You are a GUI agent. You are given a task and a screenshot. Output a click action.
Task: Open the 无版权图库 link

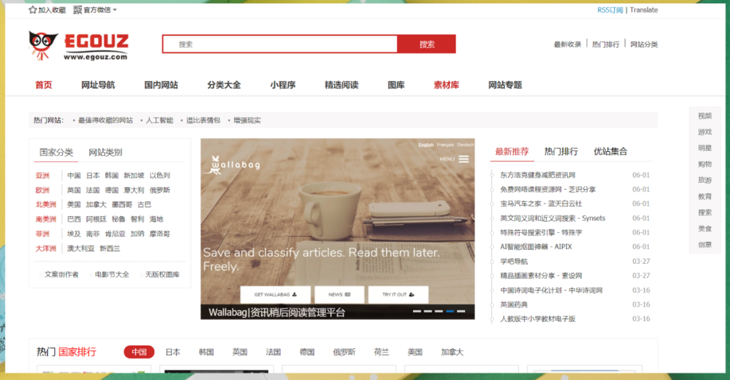[x=162, y=275]
